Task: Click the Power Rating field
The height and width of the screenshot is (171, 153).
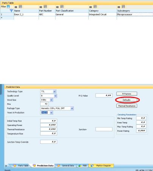Action: click(141, 131)
